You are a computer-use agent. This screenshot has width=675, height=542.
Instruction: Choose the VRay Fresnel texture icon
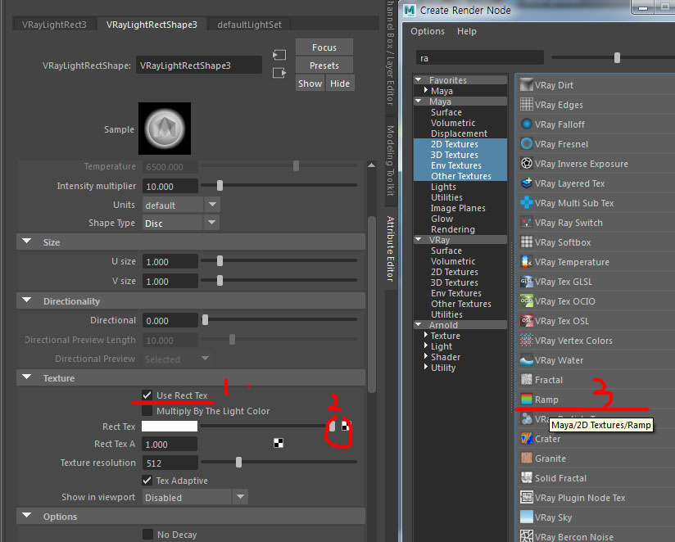526,143
